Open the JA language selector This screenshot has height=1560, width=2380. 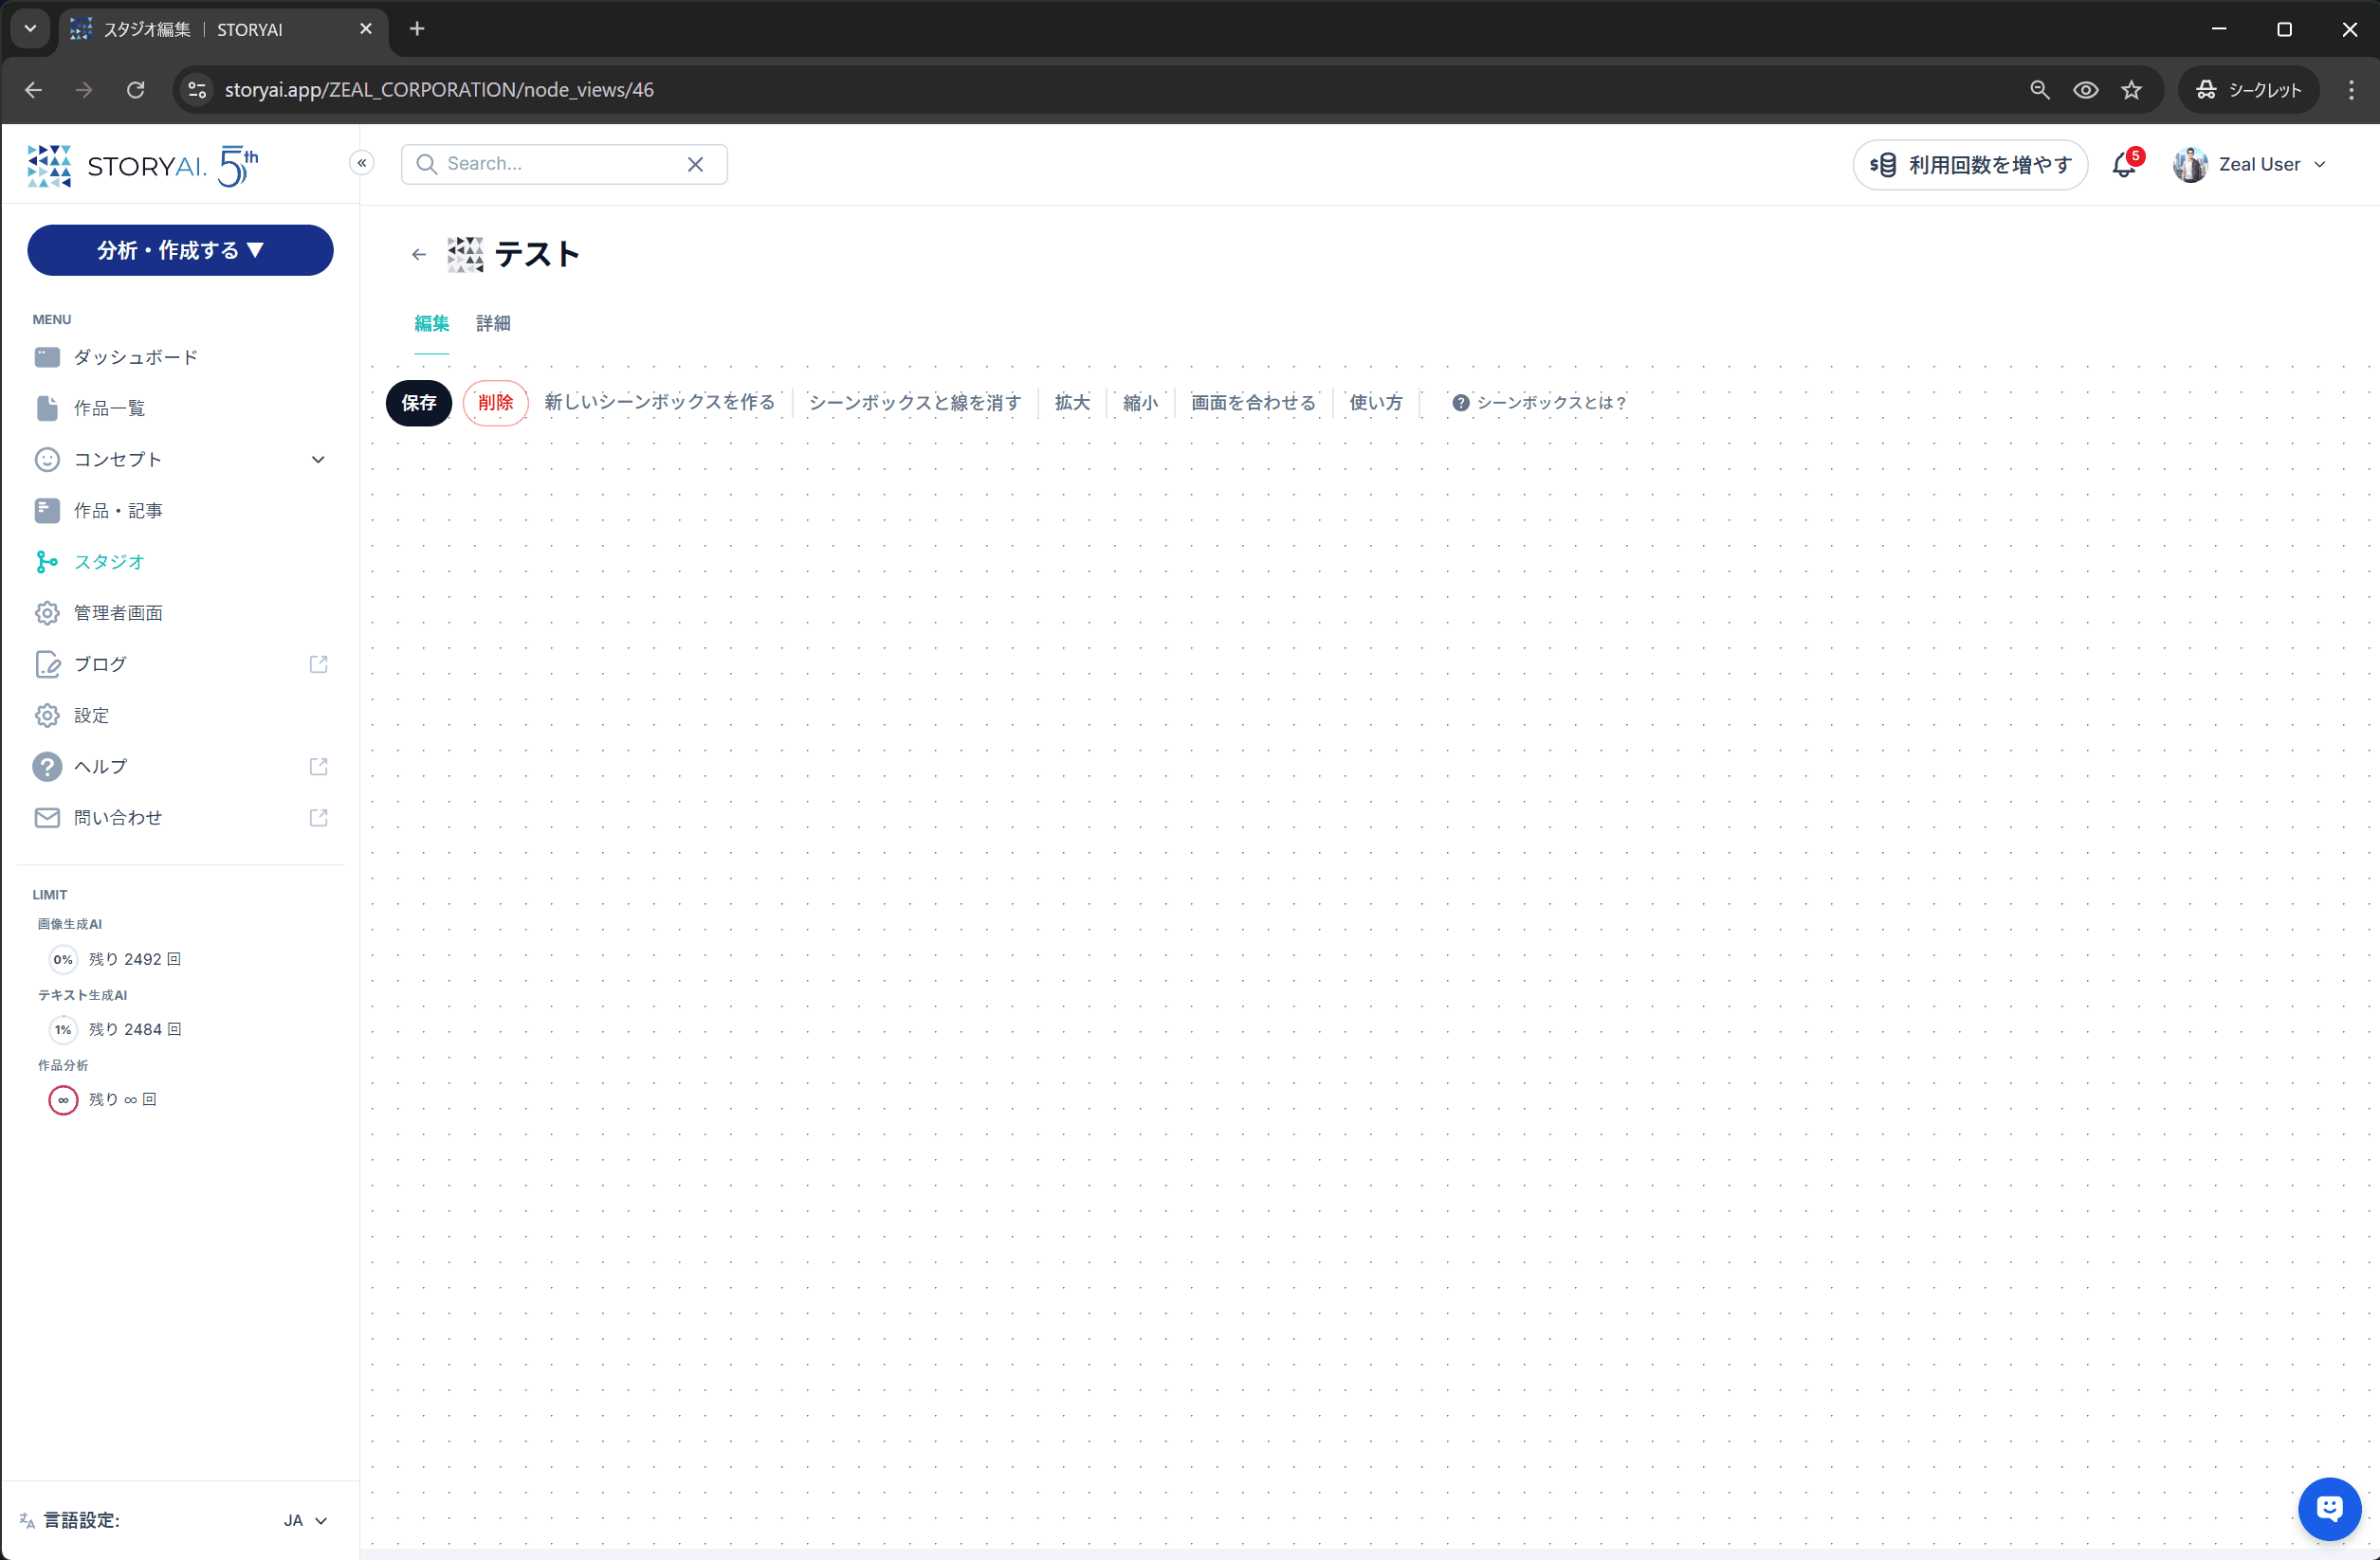[305, 1520]
